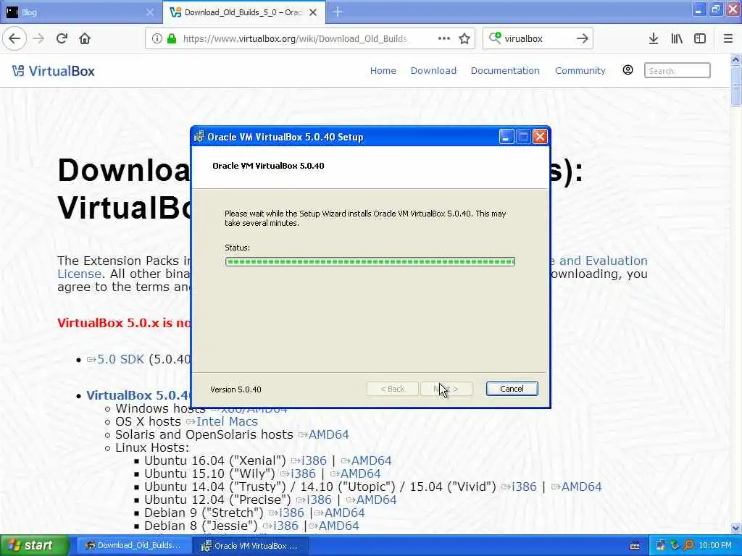Image resolution: width=742 pixels, height=556 pixels.
Task: Open the Firefox hamburger menu
Action: point(728,38)
